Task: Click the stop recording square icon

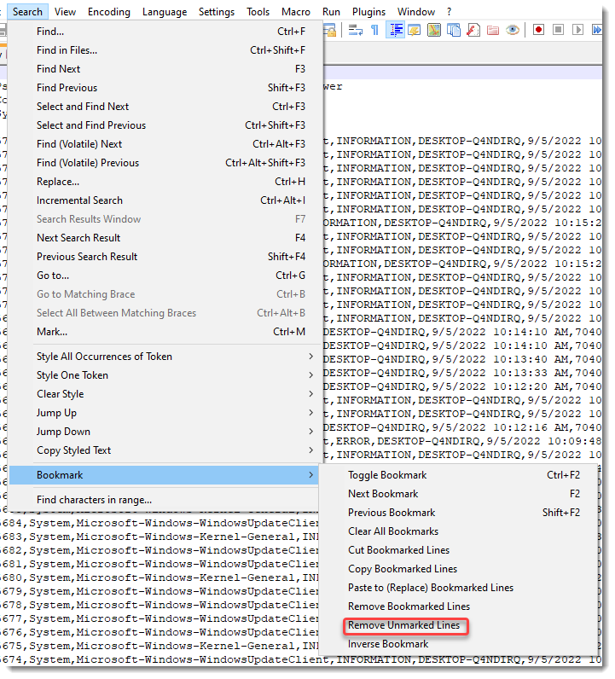Action: point(559,30)
